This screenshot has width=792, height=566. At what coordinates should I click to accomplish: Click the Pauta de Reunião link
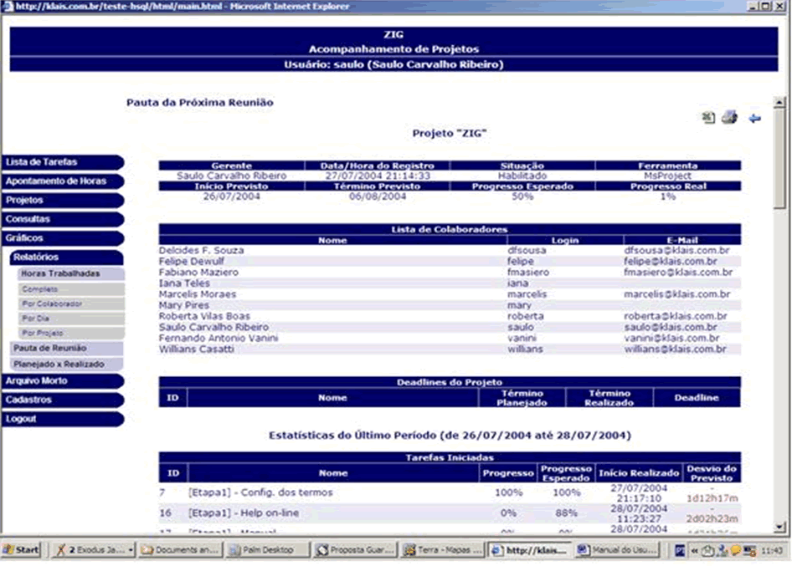pos(49,348)
